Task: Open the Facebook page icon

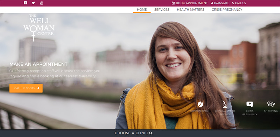Action: [x=25, y=3]
